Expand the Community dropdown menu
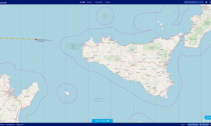 [x=99, y=2]
